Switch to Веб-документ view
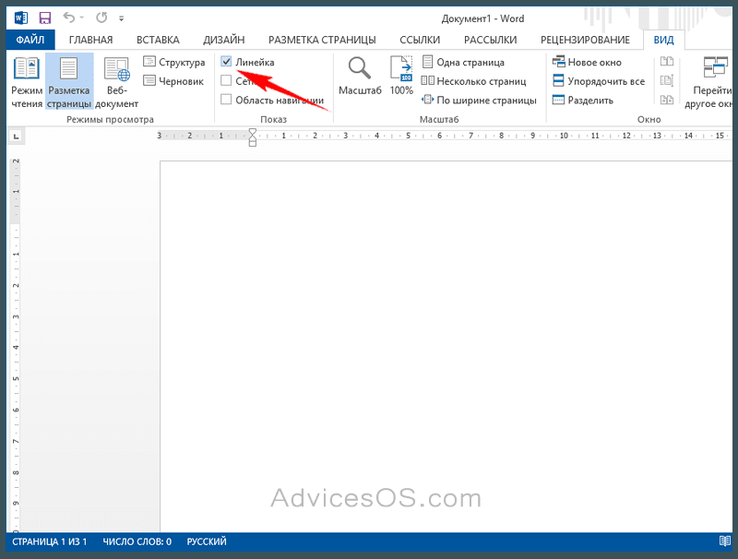This screenshot has width=738, height=559. point(117,82)
